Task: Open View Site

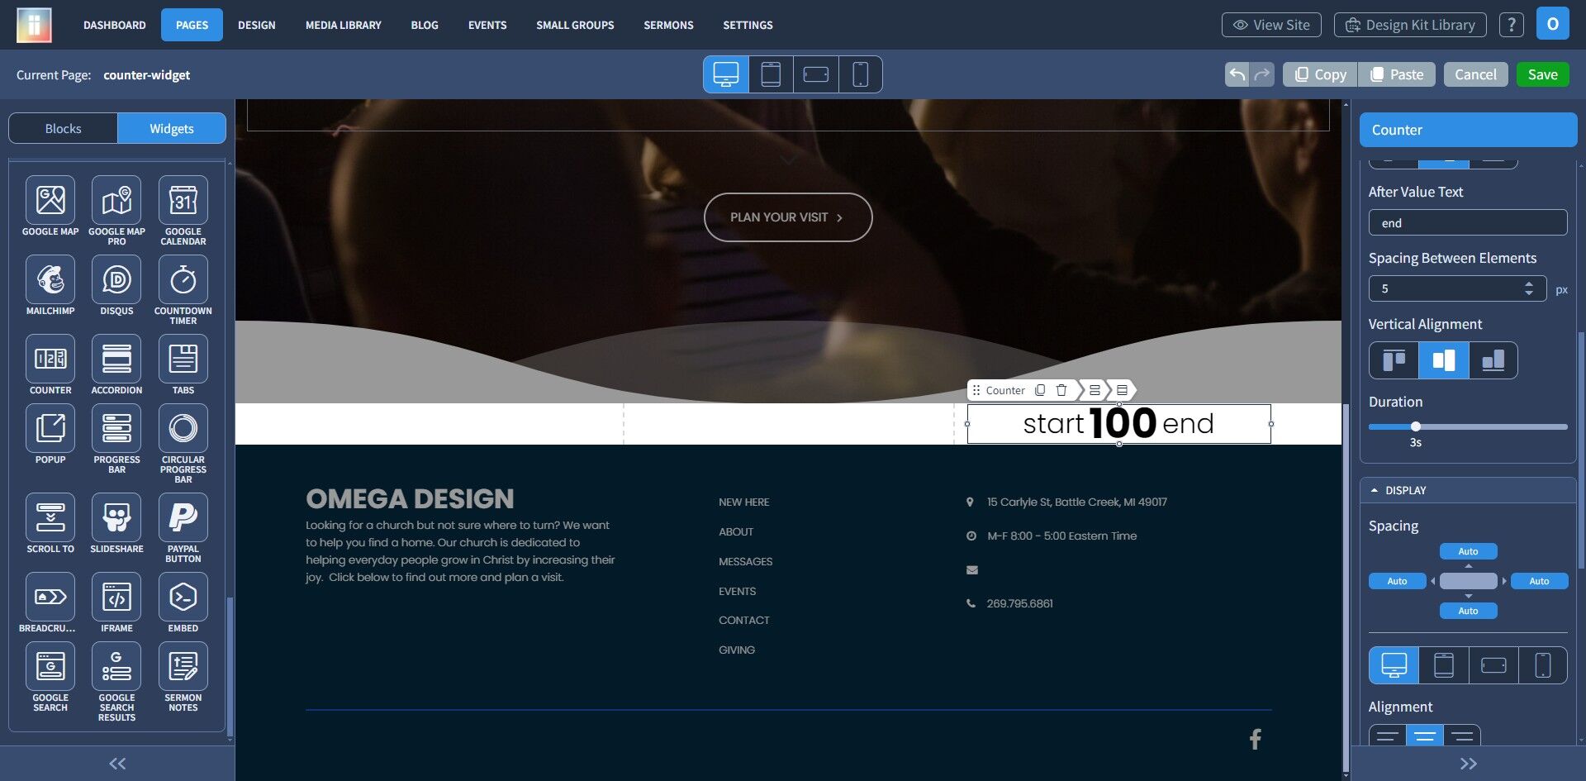Action: [x=1271, y=25]
